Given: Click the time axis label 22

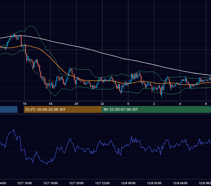Looking at the screenshot, I should (102, 104).
